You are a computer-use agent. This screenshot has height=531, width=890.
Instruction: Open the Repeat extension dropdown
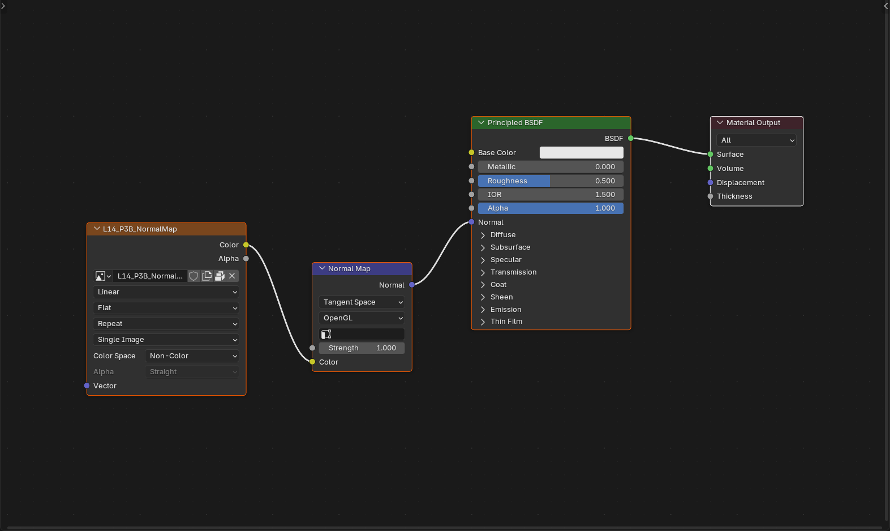[x=166, y=324]
